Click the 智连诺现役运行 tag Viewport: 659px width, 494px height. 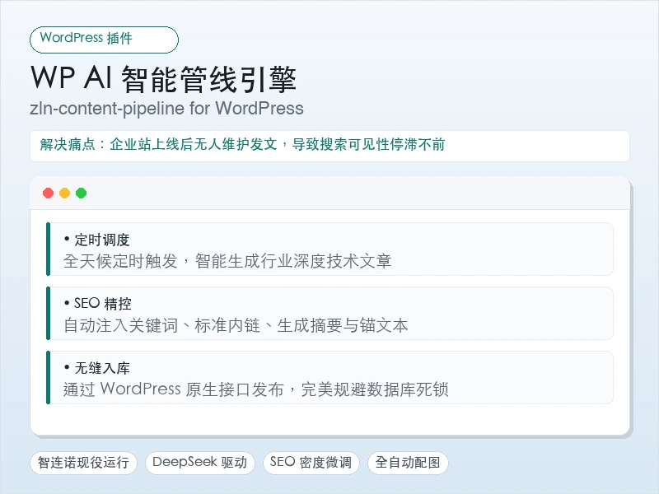click(83, 463)
